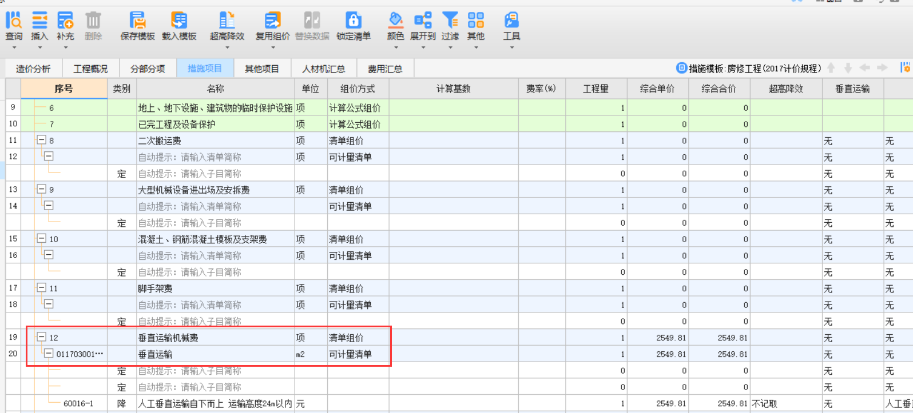Click the 锁定清单 (Lock List) icon
Image resolution: width=913 pixels, height=413 pixels.
click(x=354, y=26)
